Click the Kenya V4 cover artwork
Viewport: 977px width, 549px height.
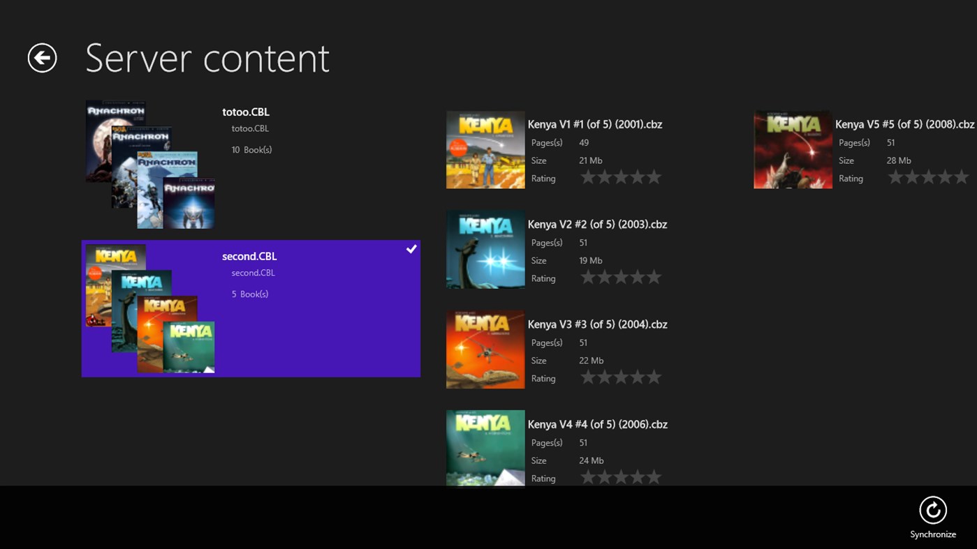point(485,449)
